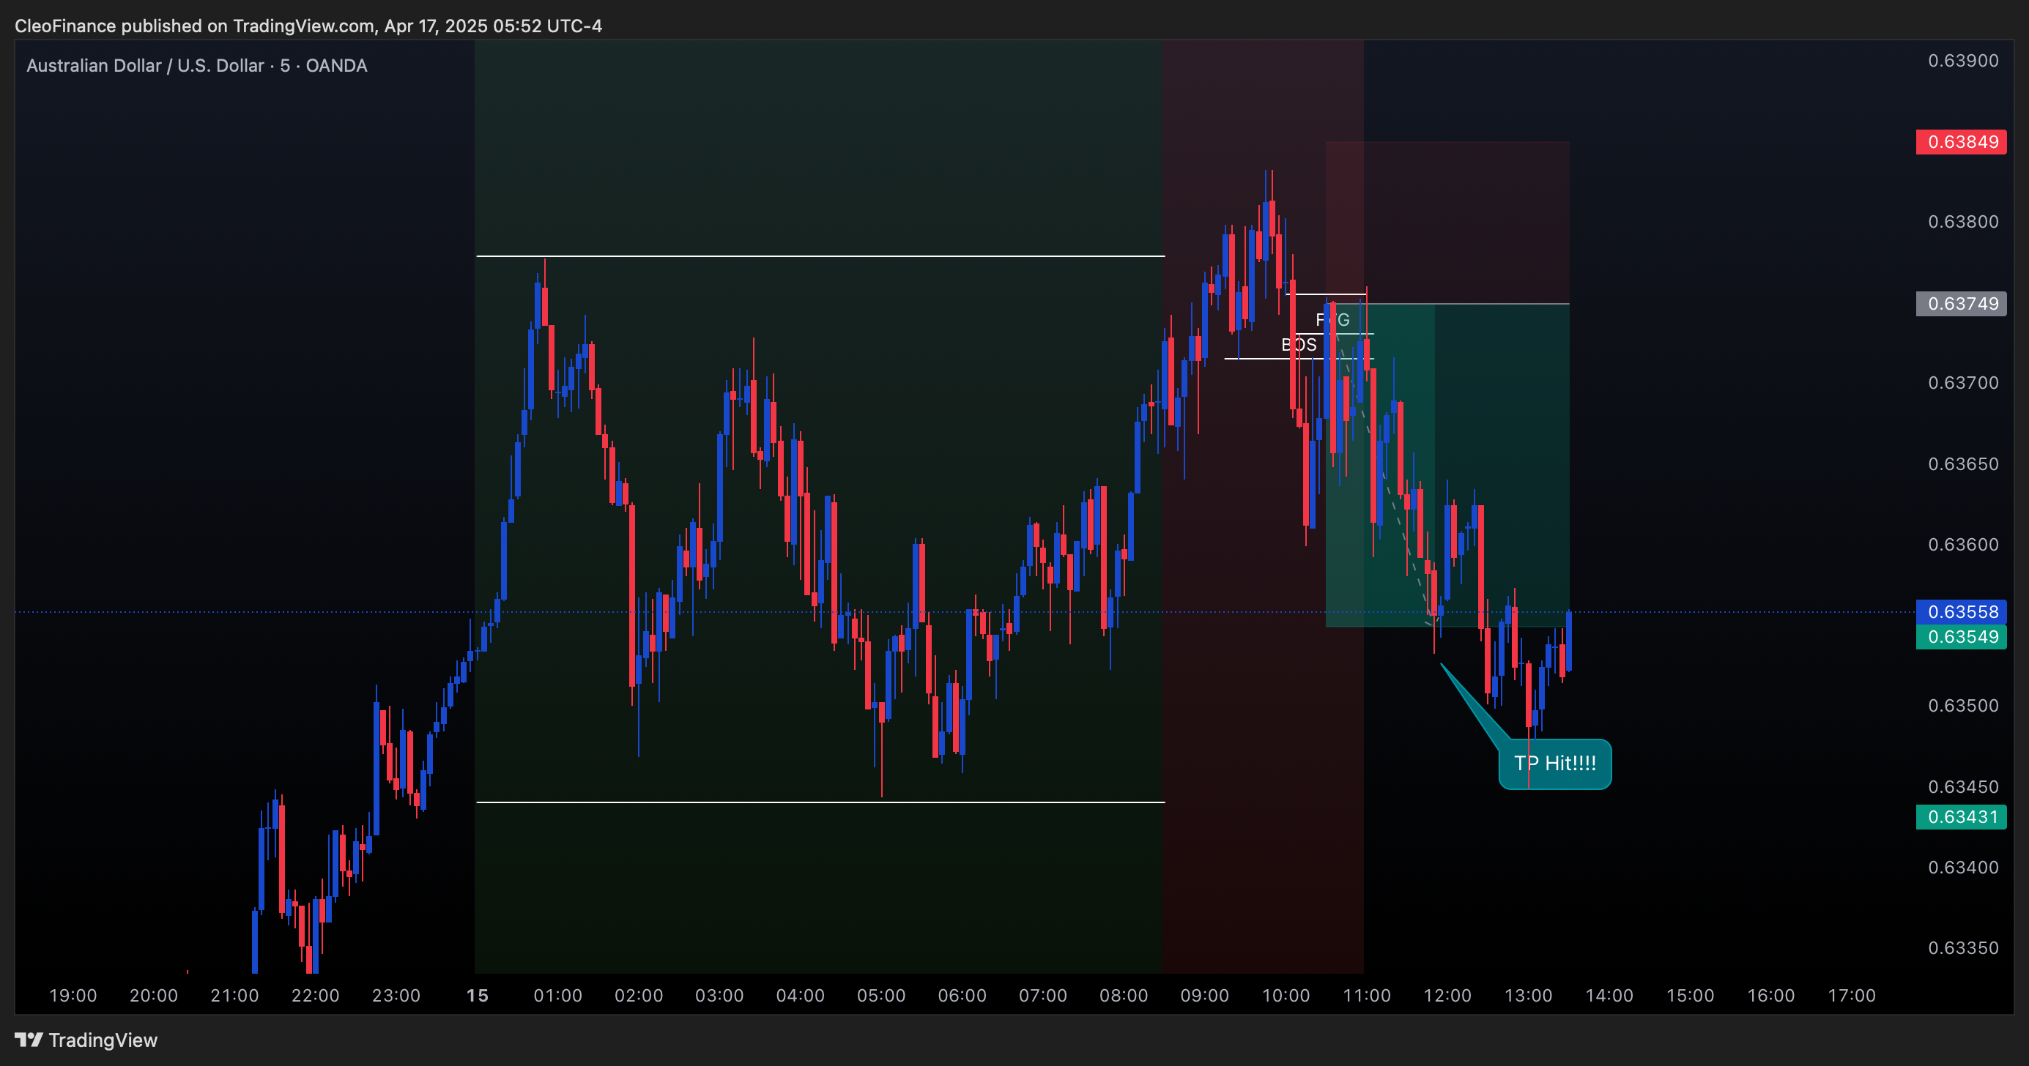
Task: Click the 0.63700 price axis value
Action: (x=1963, y=383)
